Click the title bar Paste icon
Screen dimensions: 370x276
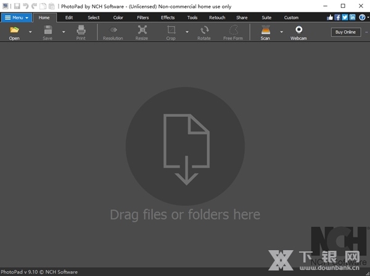[x=51, y=6]
